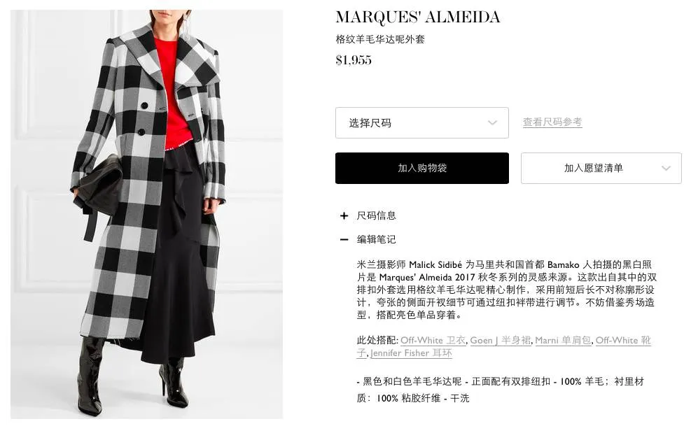The image size is (691, 426).
Task: Click the chevron arrow in 选择尺码 box
Action: pos(492,123)
